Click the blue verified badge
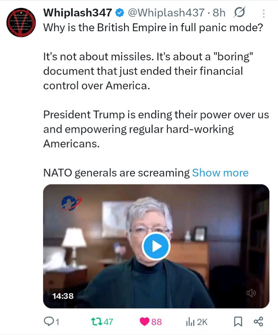Screen dimensions: 278x335 click(120, 13)
